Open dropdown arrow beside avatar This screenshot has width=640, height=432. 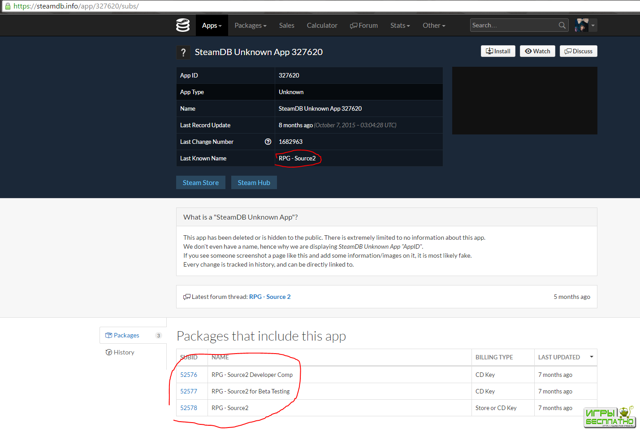pos(593,25)
